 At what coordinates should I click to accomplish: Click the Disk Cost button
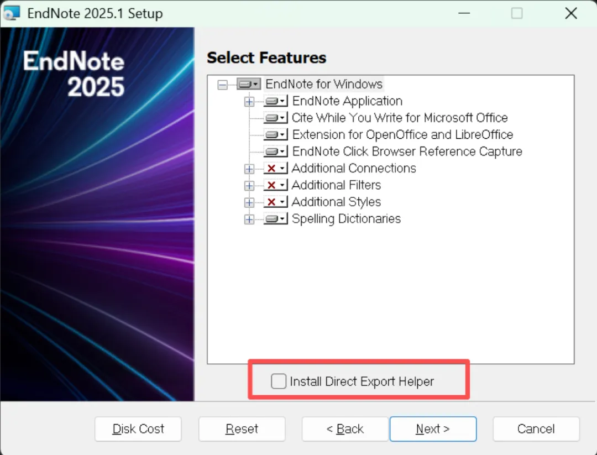[138, 428]
